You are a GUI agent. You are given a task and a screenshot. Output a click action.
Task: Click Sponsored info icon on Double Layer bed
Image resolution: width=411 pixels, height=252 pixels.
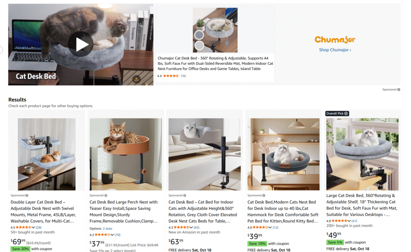pyautogui.click(x=27, y=195)
